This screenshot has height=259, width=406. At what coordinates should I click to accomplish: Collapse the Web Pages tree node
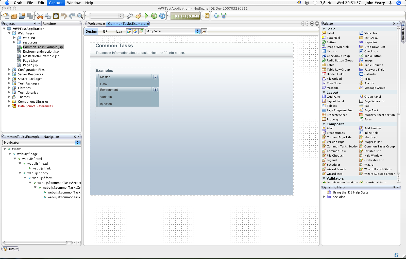pos(9,33)
